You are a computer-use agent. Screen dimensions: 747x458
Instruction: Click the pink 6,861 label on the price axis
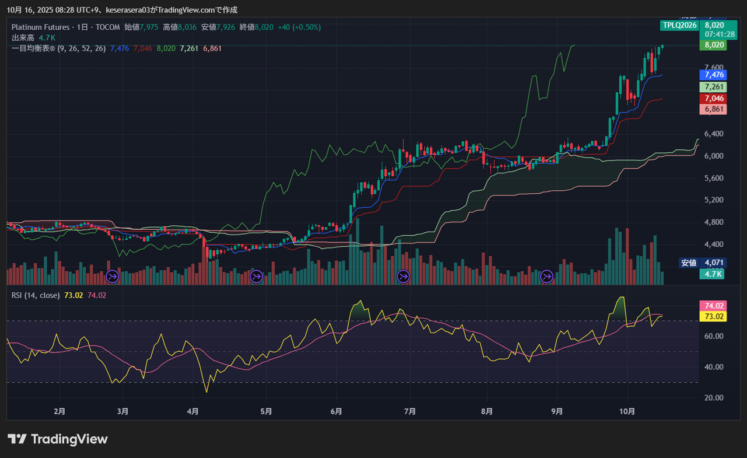tap(714, 109)
